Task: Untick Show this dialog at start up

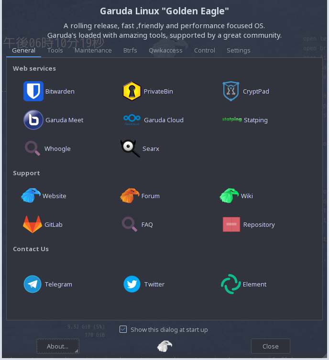Action: tap(123, 329)
